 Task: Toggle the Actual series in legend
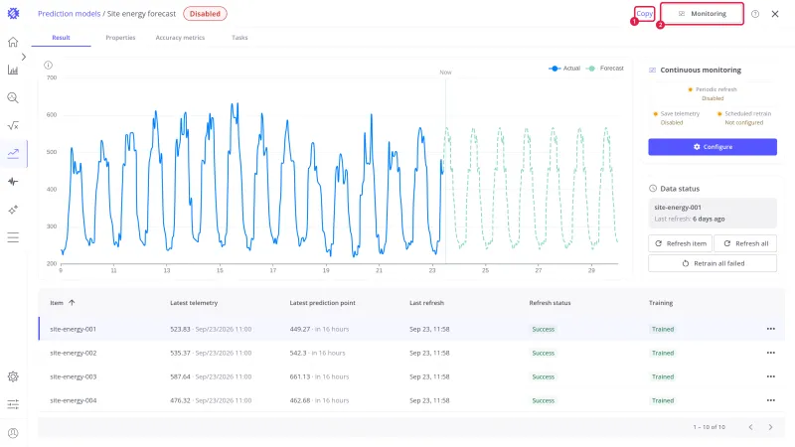564,69
